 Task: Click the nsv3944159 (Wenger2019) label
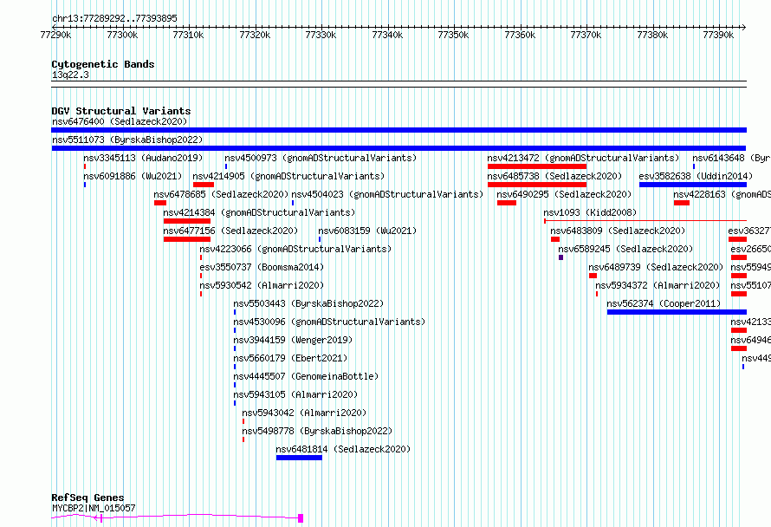point(293,340)
